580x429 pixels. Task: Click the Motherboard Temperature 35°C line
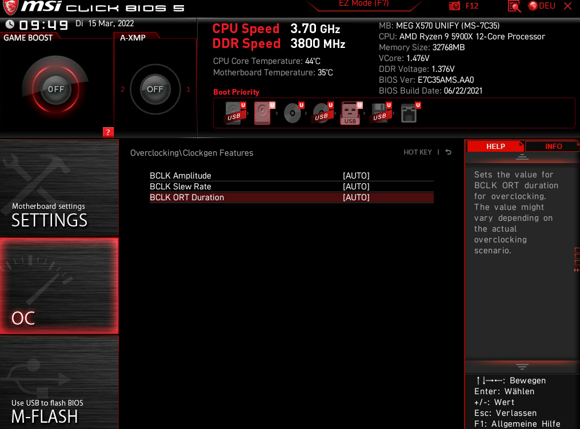273,72
